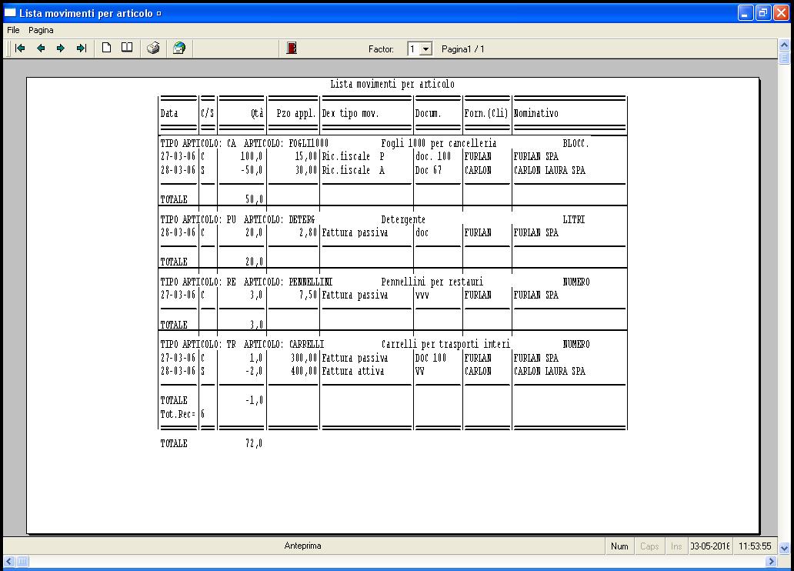Click price 15,00 cell
The image size is (794, 571).
pos(306,156)
